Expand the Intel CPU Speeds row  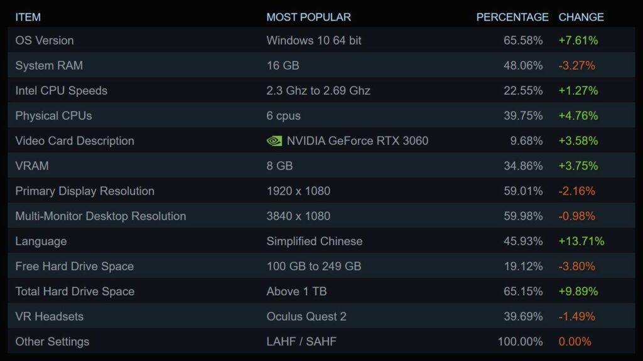pyautogui.click(x=62, y=91)
